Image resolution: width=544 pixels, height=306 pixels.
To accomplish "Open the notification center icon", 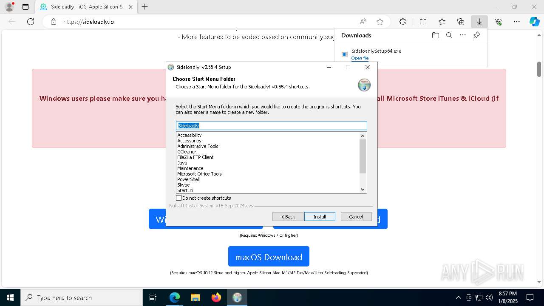I will click(x=530, y=297).
